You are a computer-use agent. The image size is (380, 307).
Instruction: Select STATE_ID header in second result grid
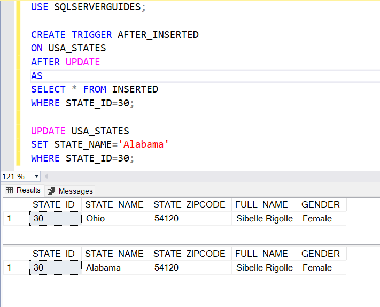tap(55, 254)
